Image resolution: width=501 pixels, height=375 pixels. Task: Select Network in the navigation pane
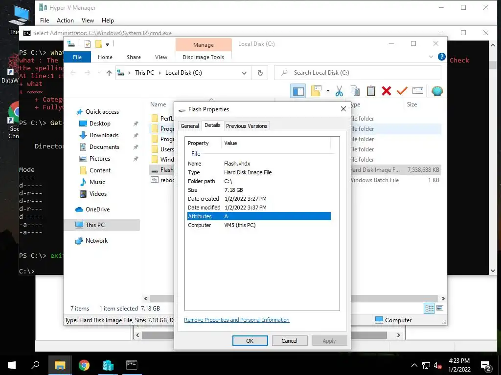pyautogui.click(x=96, y=241)
